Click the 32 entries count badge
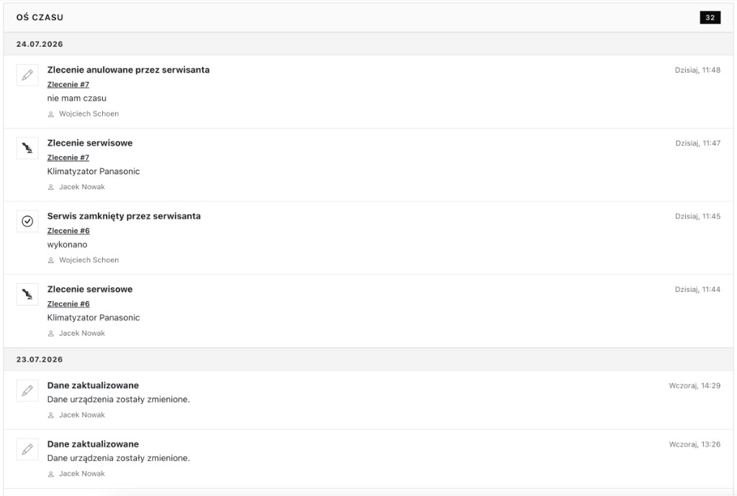The image size is (737, 496). (710, 17)
